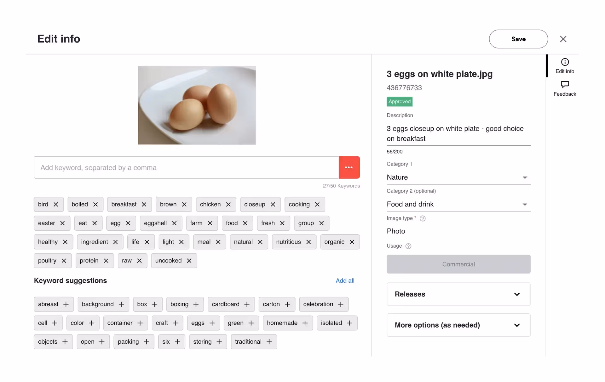Click the keyword input field

point(186,167)
